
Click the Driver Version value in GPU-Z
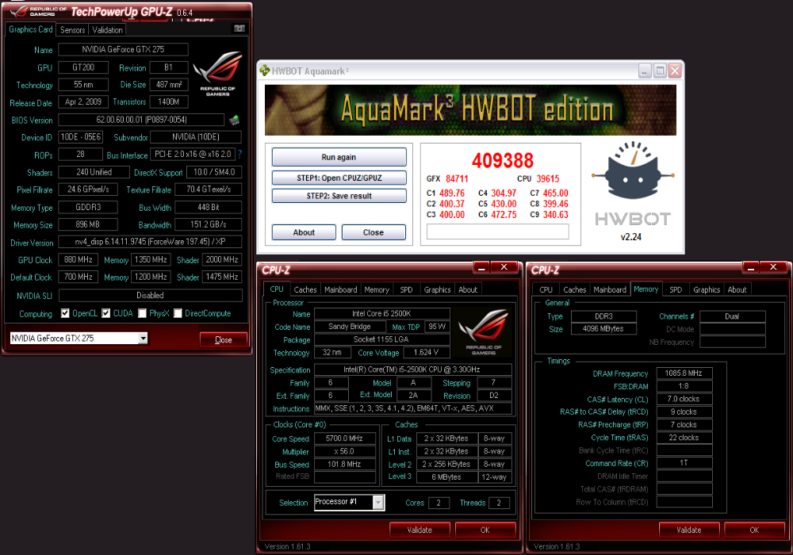click(x=150, y=242)
